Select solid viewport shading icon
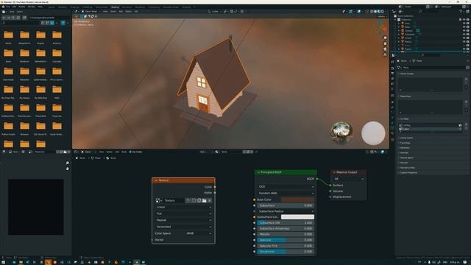The width and height of the screenshot is (471, 265). (375, 12)
